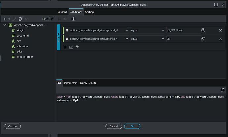This screenshot has width=228, height=137.
Task: Open the equal operator dropdown for extension
Action: [147, 39]
